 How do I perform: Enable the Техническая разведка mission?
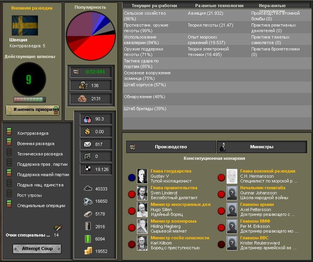coord(9,154)
